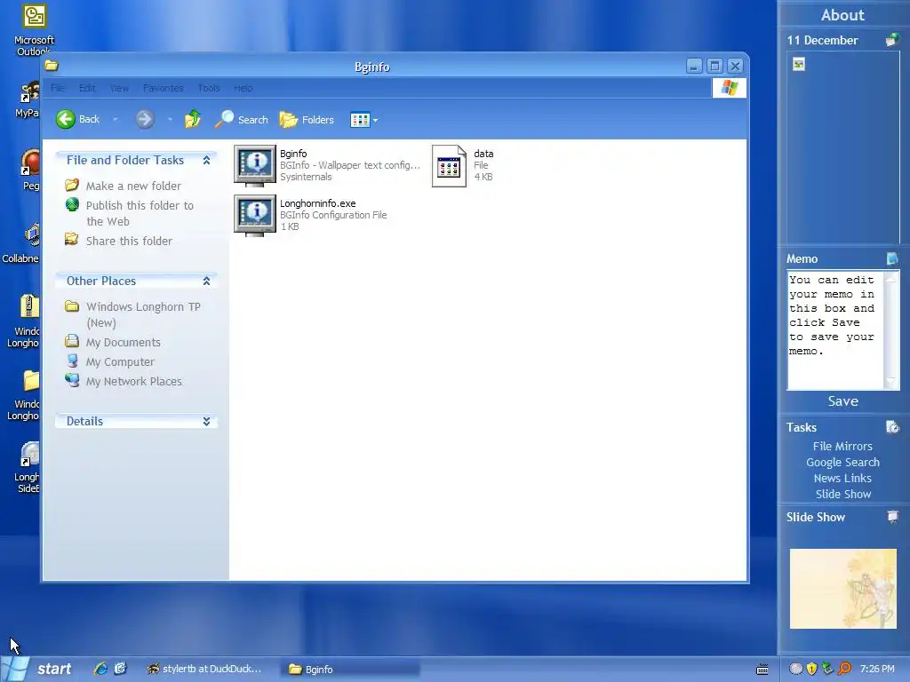Image resolution: width=910 pixels, height=682 pixels.
Task: Open the File menu
Action: tap(58, 88)
